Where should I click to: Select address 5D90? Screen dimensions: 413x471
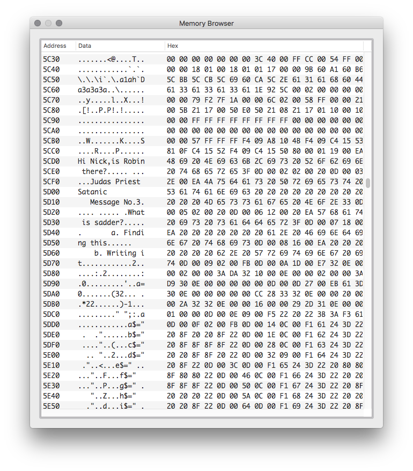coord(51,284)
